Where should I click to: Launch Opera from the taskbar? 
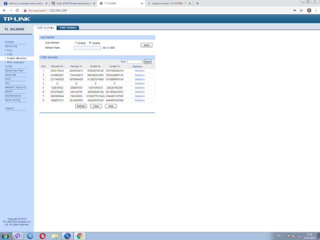click(43, 236)
